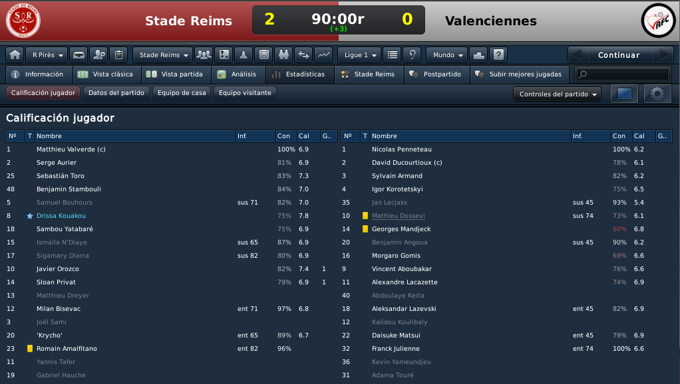Expand the R Pirès manager dropdown
This screenshot has height=384, width=680.
(47, 55)
